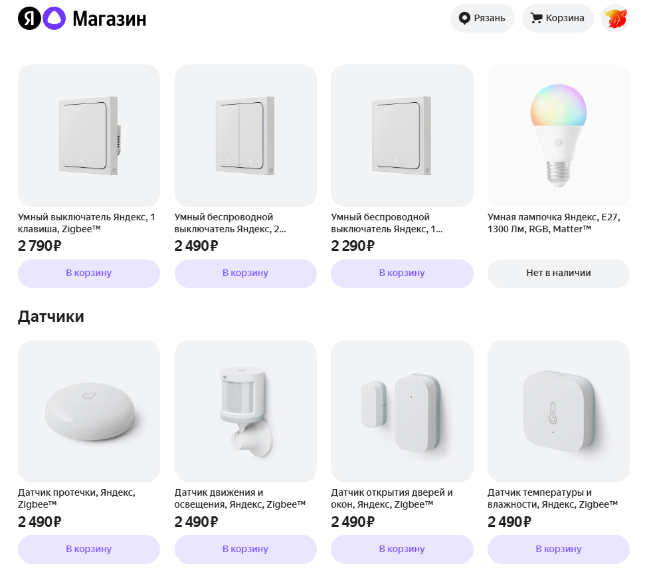The height and width of the screenshot is (580, 647).
Task: Open the temperature and humidity sensor image
Action: [x=558, y=411]
